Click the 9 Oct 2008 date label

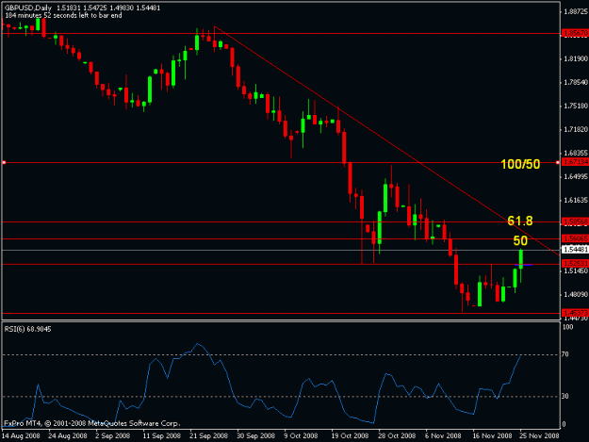click(x=301, y=436)
